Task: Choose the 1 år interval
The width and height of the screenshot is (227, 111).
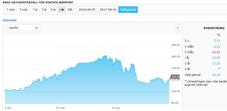Action: 35,10
